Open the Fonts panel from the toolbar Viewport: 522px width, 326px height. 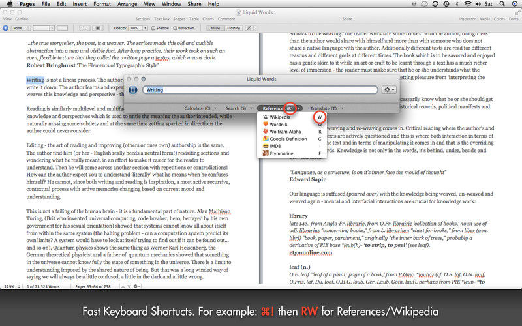[x=514, y=19]
